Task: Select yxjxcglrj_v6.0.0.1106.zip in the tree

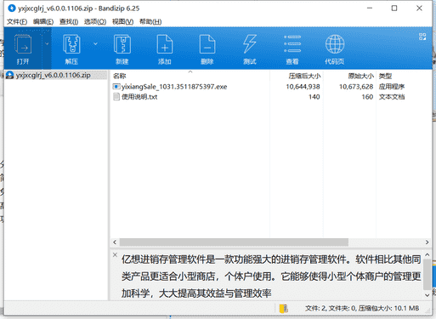Action: 54,75
